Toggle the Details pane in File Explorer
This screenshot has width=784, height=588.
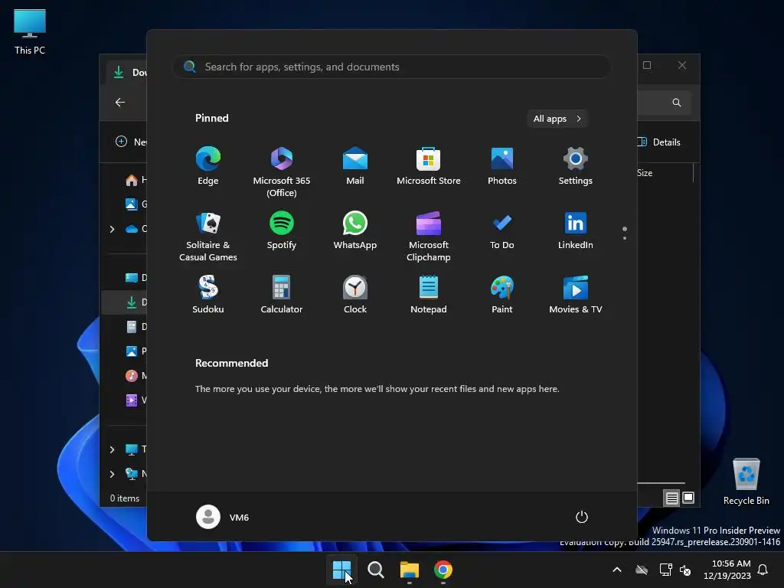(659, 142)
